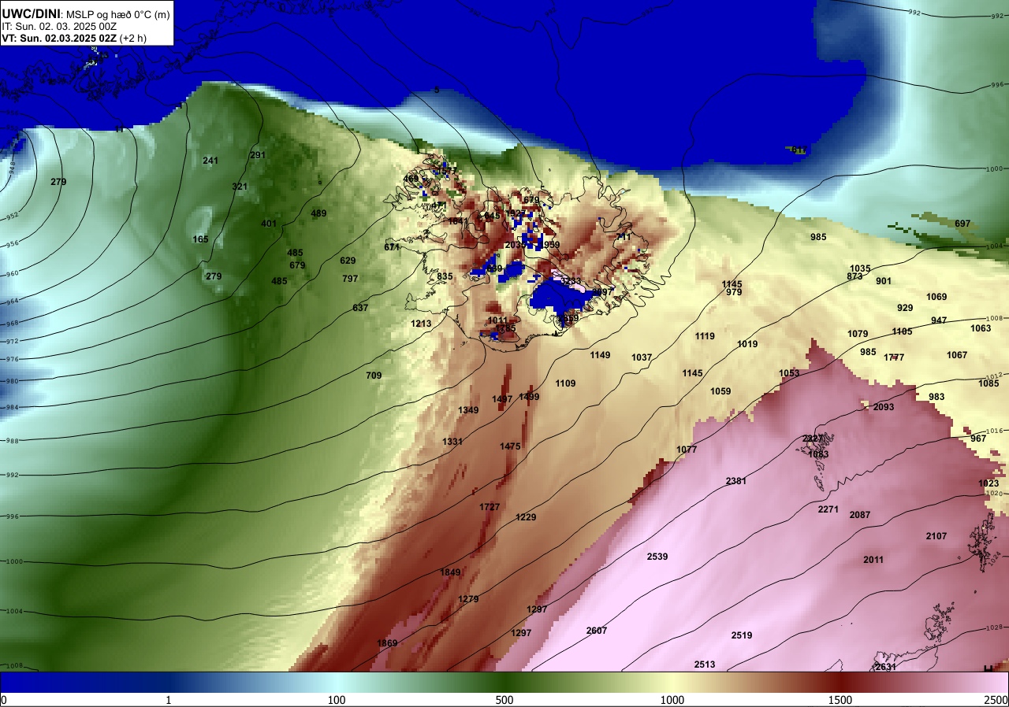
Task: Click the map value 2539
Action: tap(657, 557)
